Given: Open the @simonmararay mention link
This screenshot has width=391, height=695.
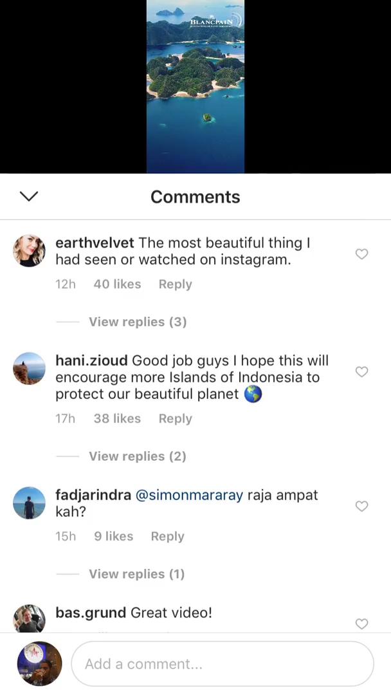Looking at the screenshot, I should (x=189, y=495).
